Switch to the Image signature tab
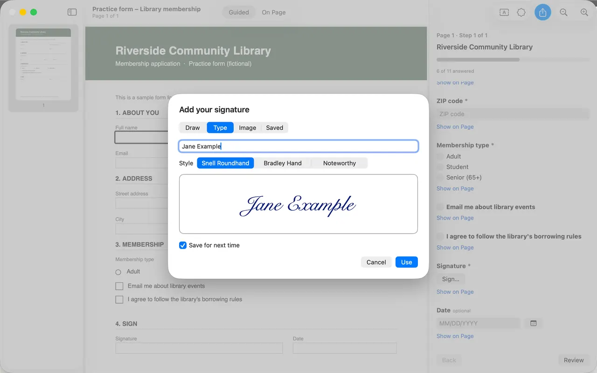This screenshot has width=597, height=373. coord(248,128)
